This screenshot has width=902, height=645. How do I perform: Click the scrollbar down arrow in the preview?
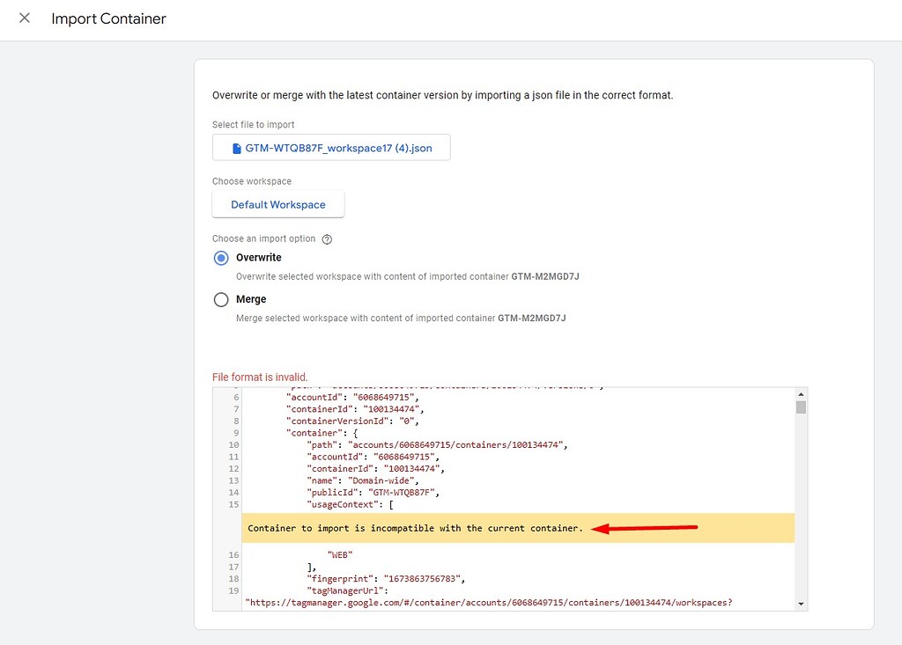coord(802,603)
